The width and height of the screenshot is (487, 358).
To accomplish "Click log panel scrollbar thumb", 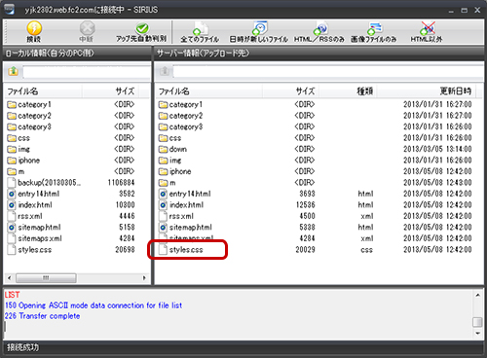I will coord(477,322).
